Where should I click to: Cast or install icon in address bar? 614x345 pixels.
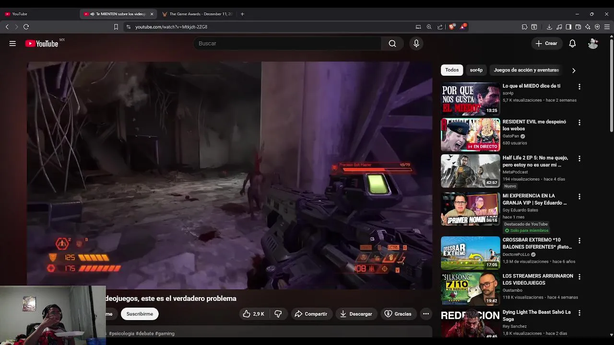(418, 27)
